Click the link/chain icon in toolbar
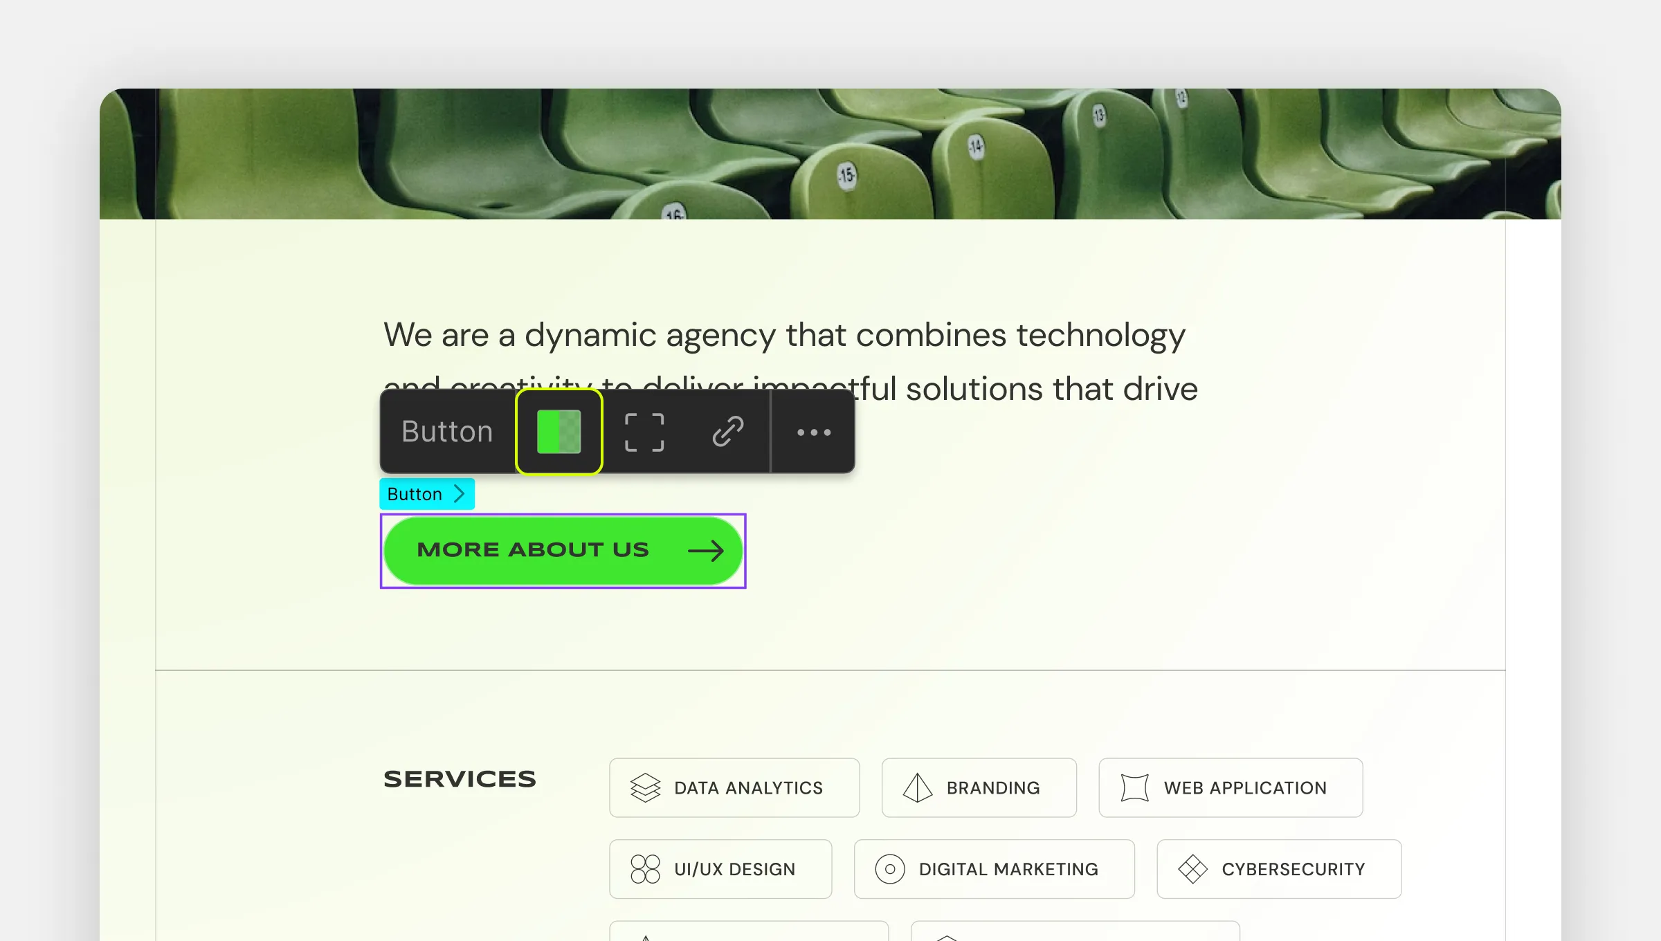 point(729,431)
